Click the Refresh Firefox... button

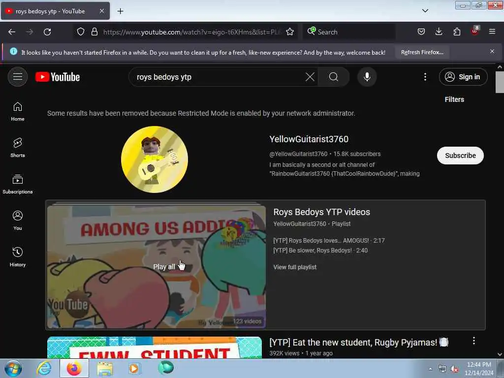(422, 52)
